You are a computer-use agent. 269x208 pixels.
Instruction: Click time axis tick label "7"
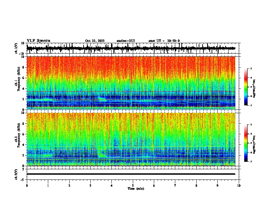[x=175, y=186]
